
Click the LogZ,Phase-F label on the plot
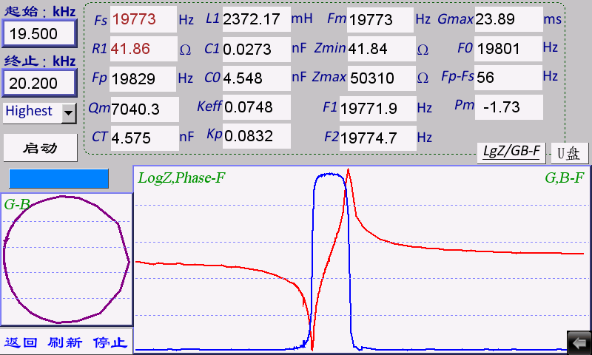click(x=181, y=177)
